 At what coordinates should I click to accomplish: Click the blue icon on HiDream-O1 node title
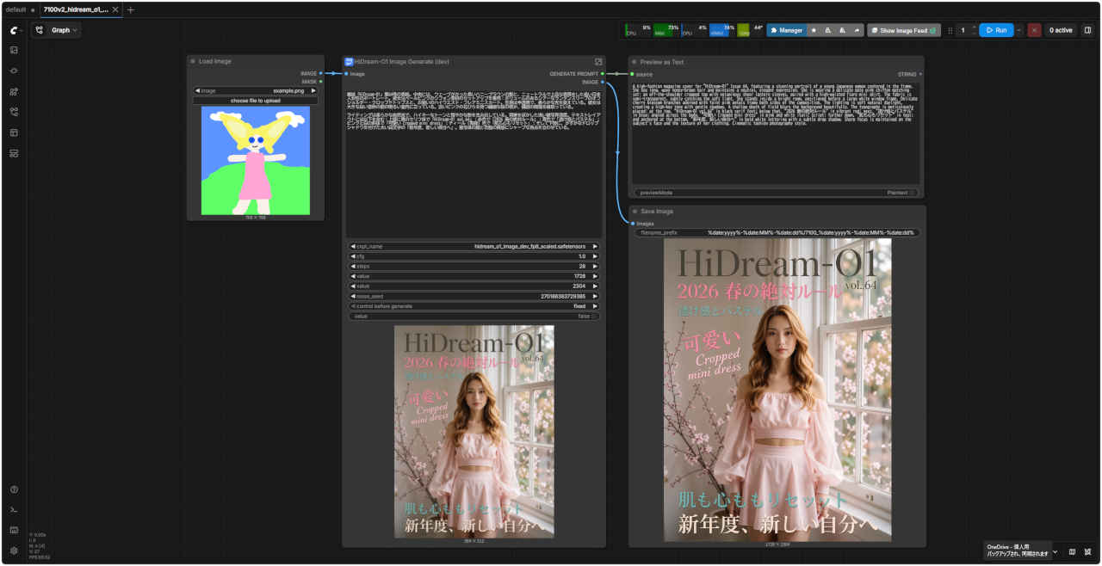[x=349, y=62]
